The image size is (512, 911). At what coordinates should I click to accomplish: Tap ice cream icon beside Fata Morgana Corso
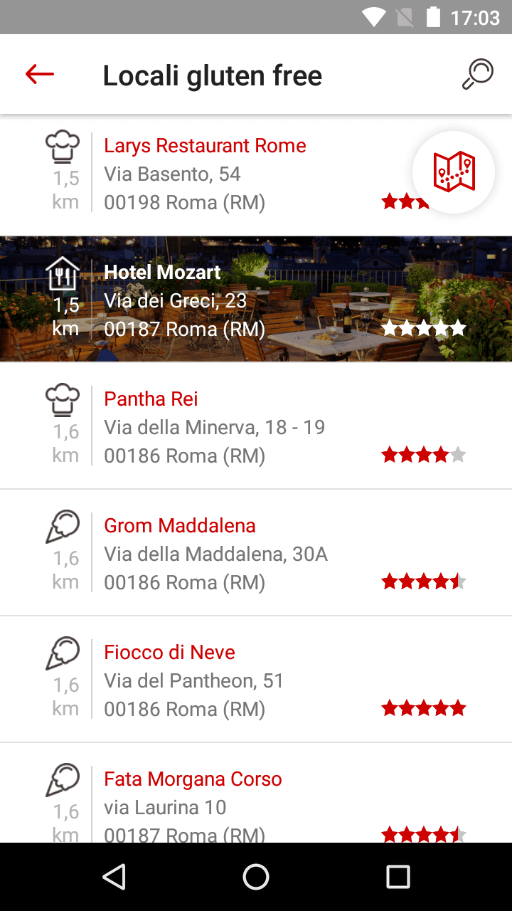63,780
